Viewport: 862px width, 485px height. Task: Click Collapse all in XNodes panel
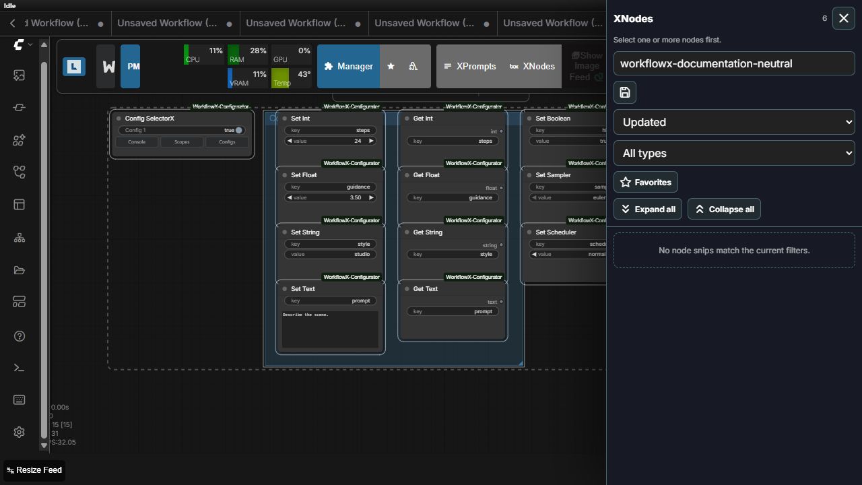tap(724, 209)
